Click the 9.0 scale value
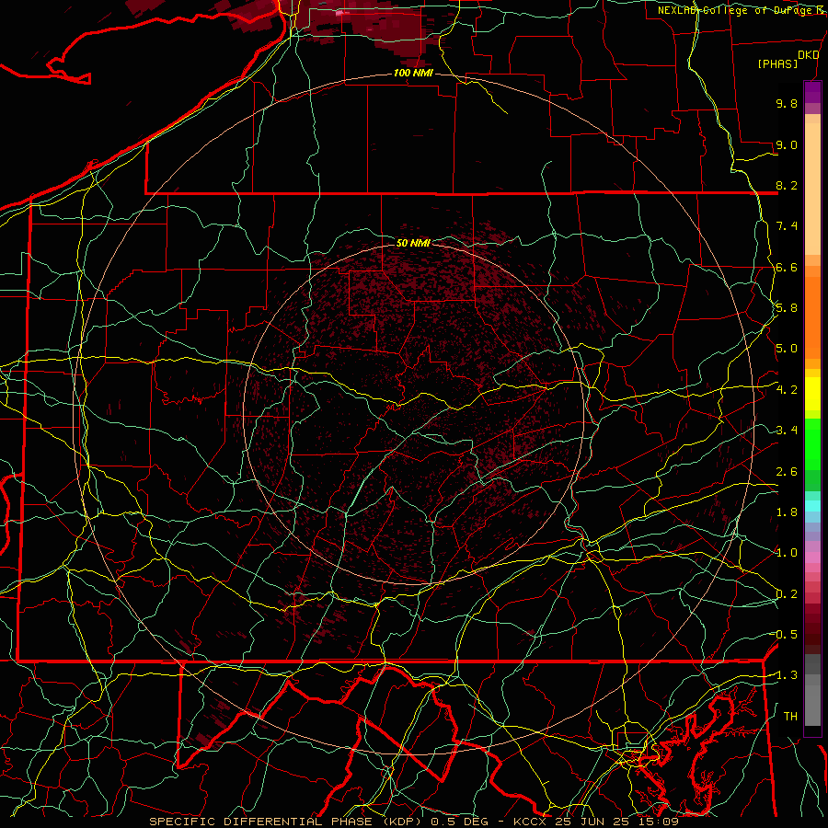The image size is (828, 828). tap(787, 144)
